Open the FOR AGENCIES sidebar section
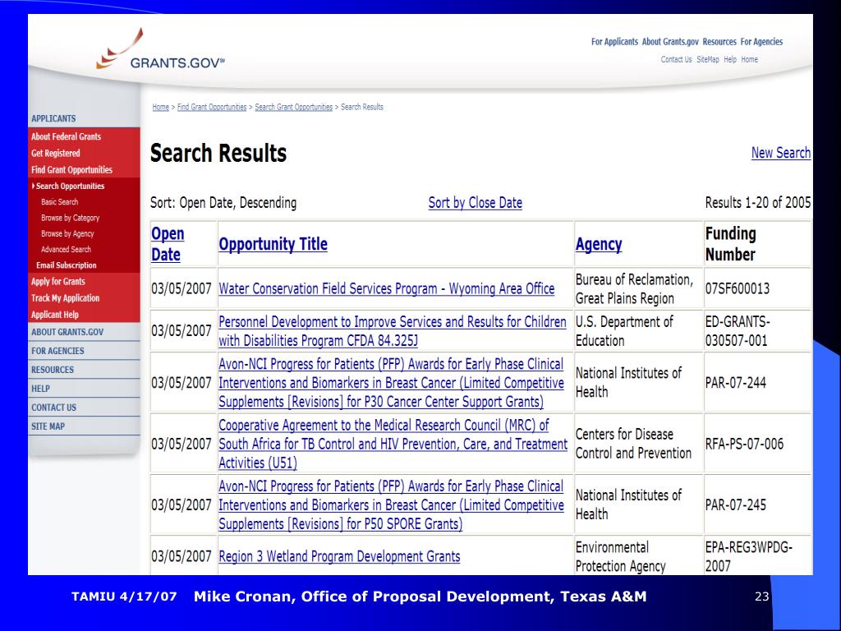 57,351
